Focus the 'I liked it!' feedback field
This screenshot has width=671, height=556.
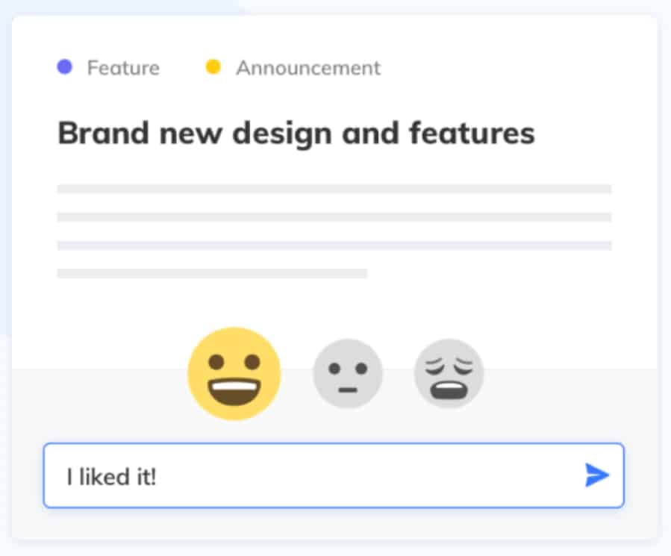coord(334,475)
